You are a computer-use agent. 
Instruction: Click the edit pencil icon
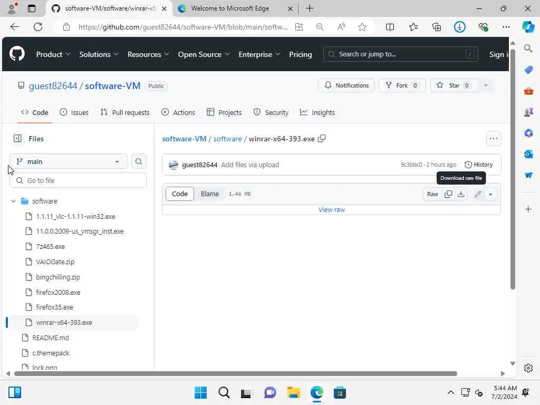pyautogui.click(x=478, y=194)
